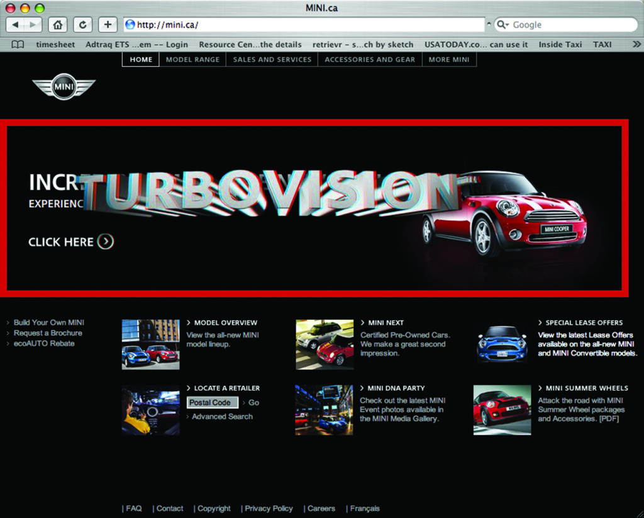Open the MINI DNA PARTY heading link

pos(396,388)
